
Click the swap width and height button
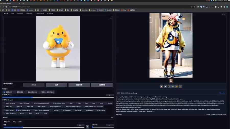(87, 127)
